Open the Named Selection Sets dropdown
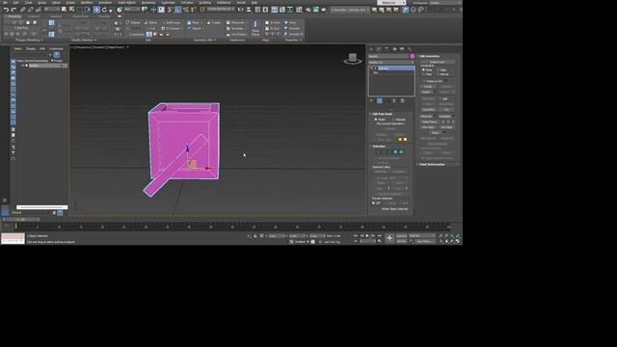 (221, 10)
